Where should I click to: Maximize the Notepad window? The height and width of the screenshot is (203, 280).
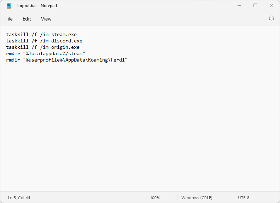click(255, 6)
